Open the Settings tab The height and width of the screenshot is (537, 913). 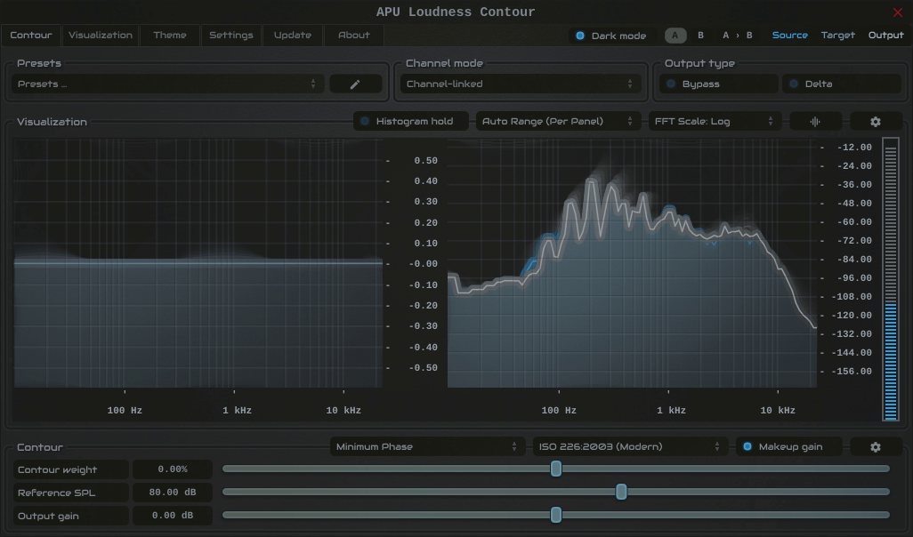tap(231, 35)
